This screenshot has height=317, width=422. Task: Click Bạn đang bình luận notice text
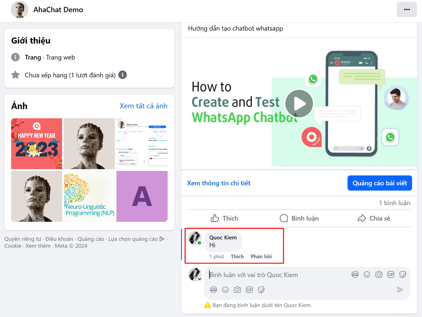coord(262,305)
